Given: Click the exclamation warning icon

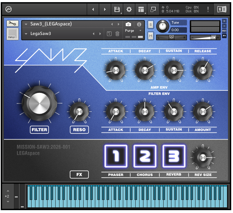Looking at the screenshot, I should (208, 9).
